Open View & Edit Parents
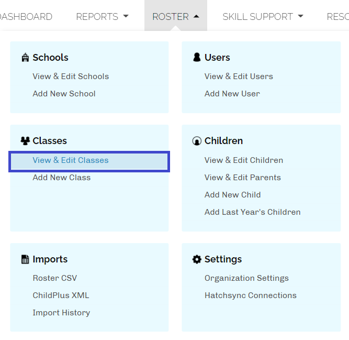349x340 pixels. (242, 178)
